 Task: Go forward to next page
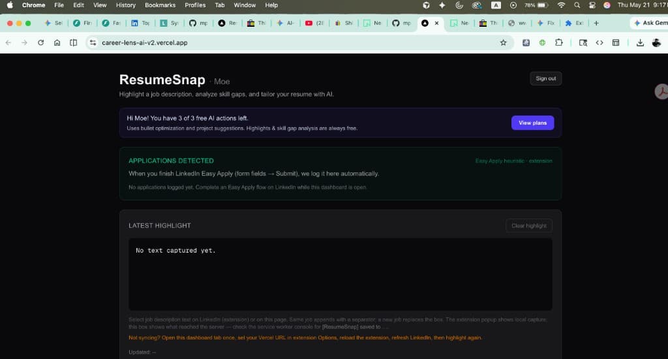(x=24, y=42)
